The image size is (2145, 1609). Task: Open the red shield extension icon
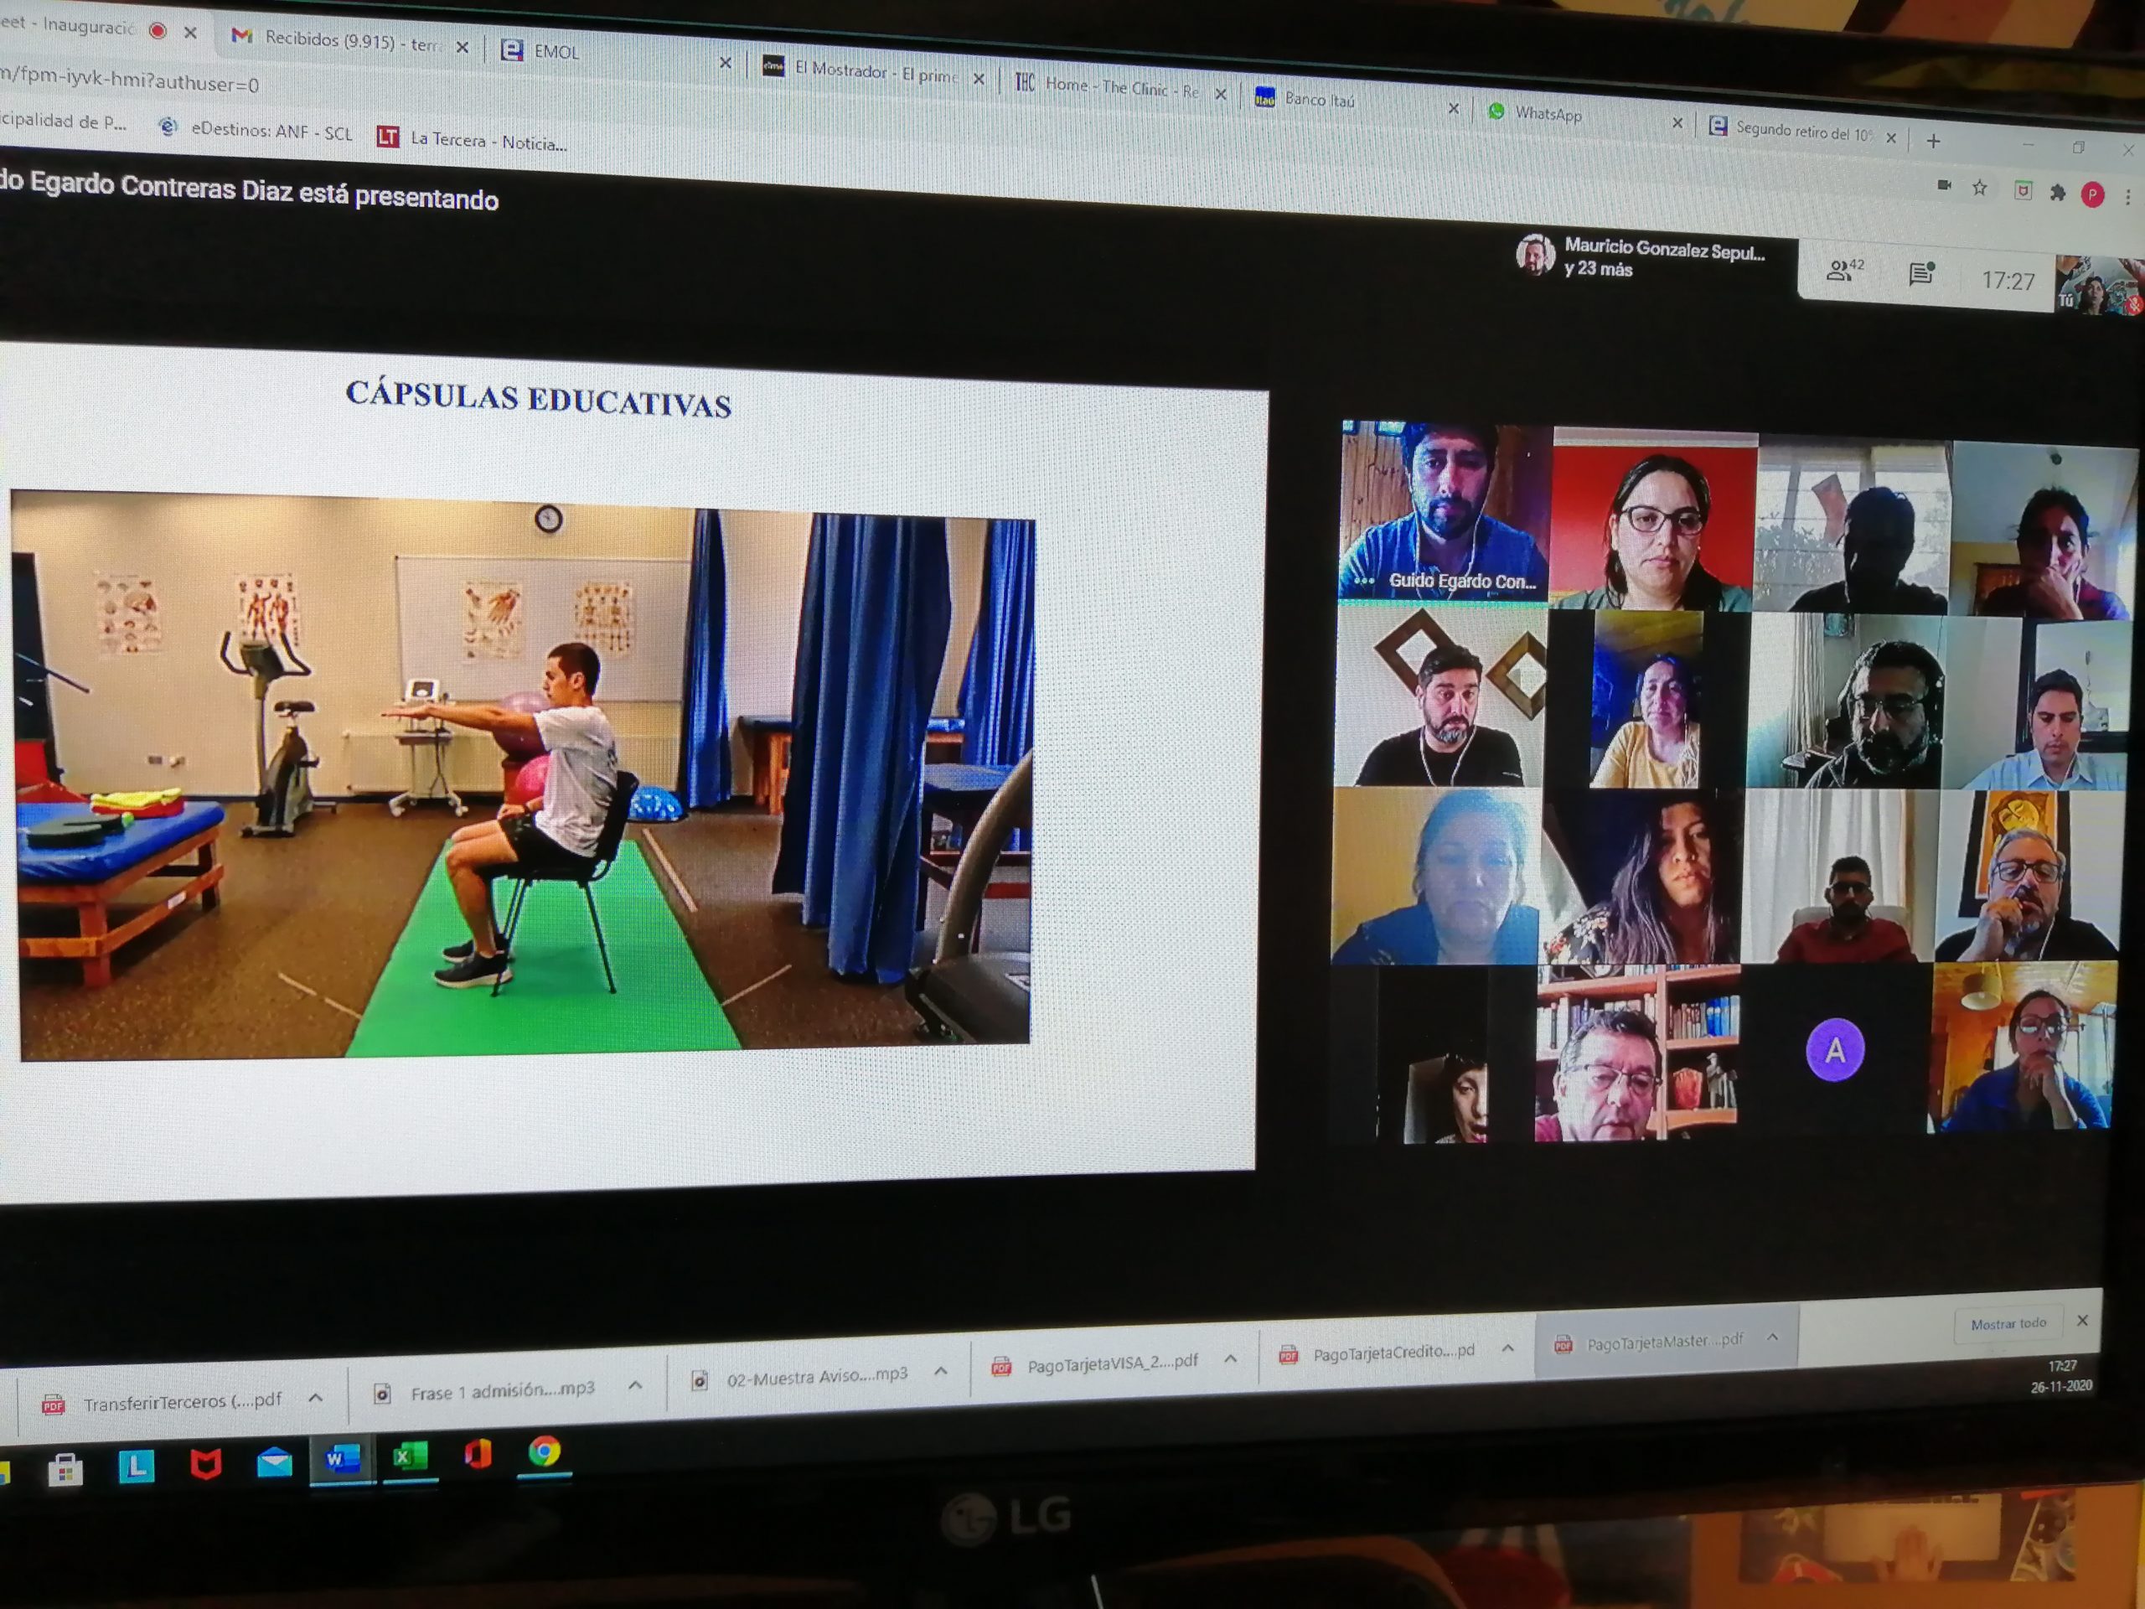tap(2022, 190)
